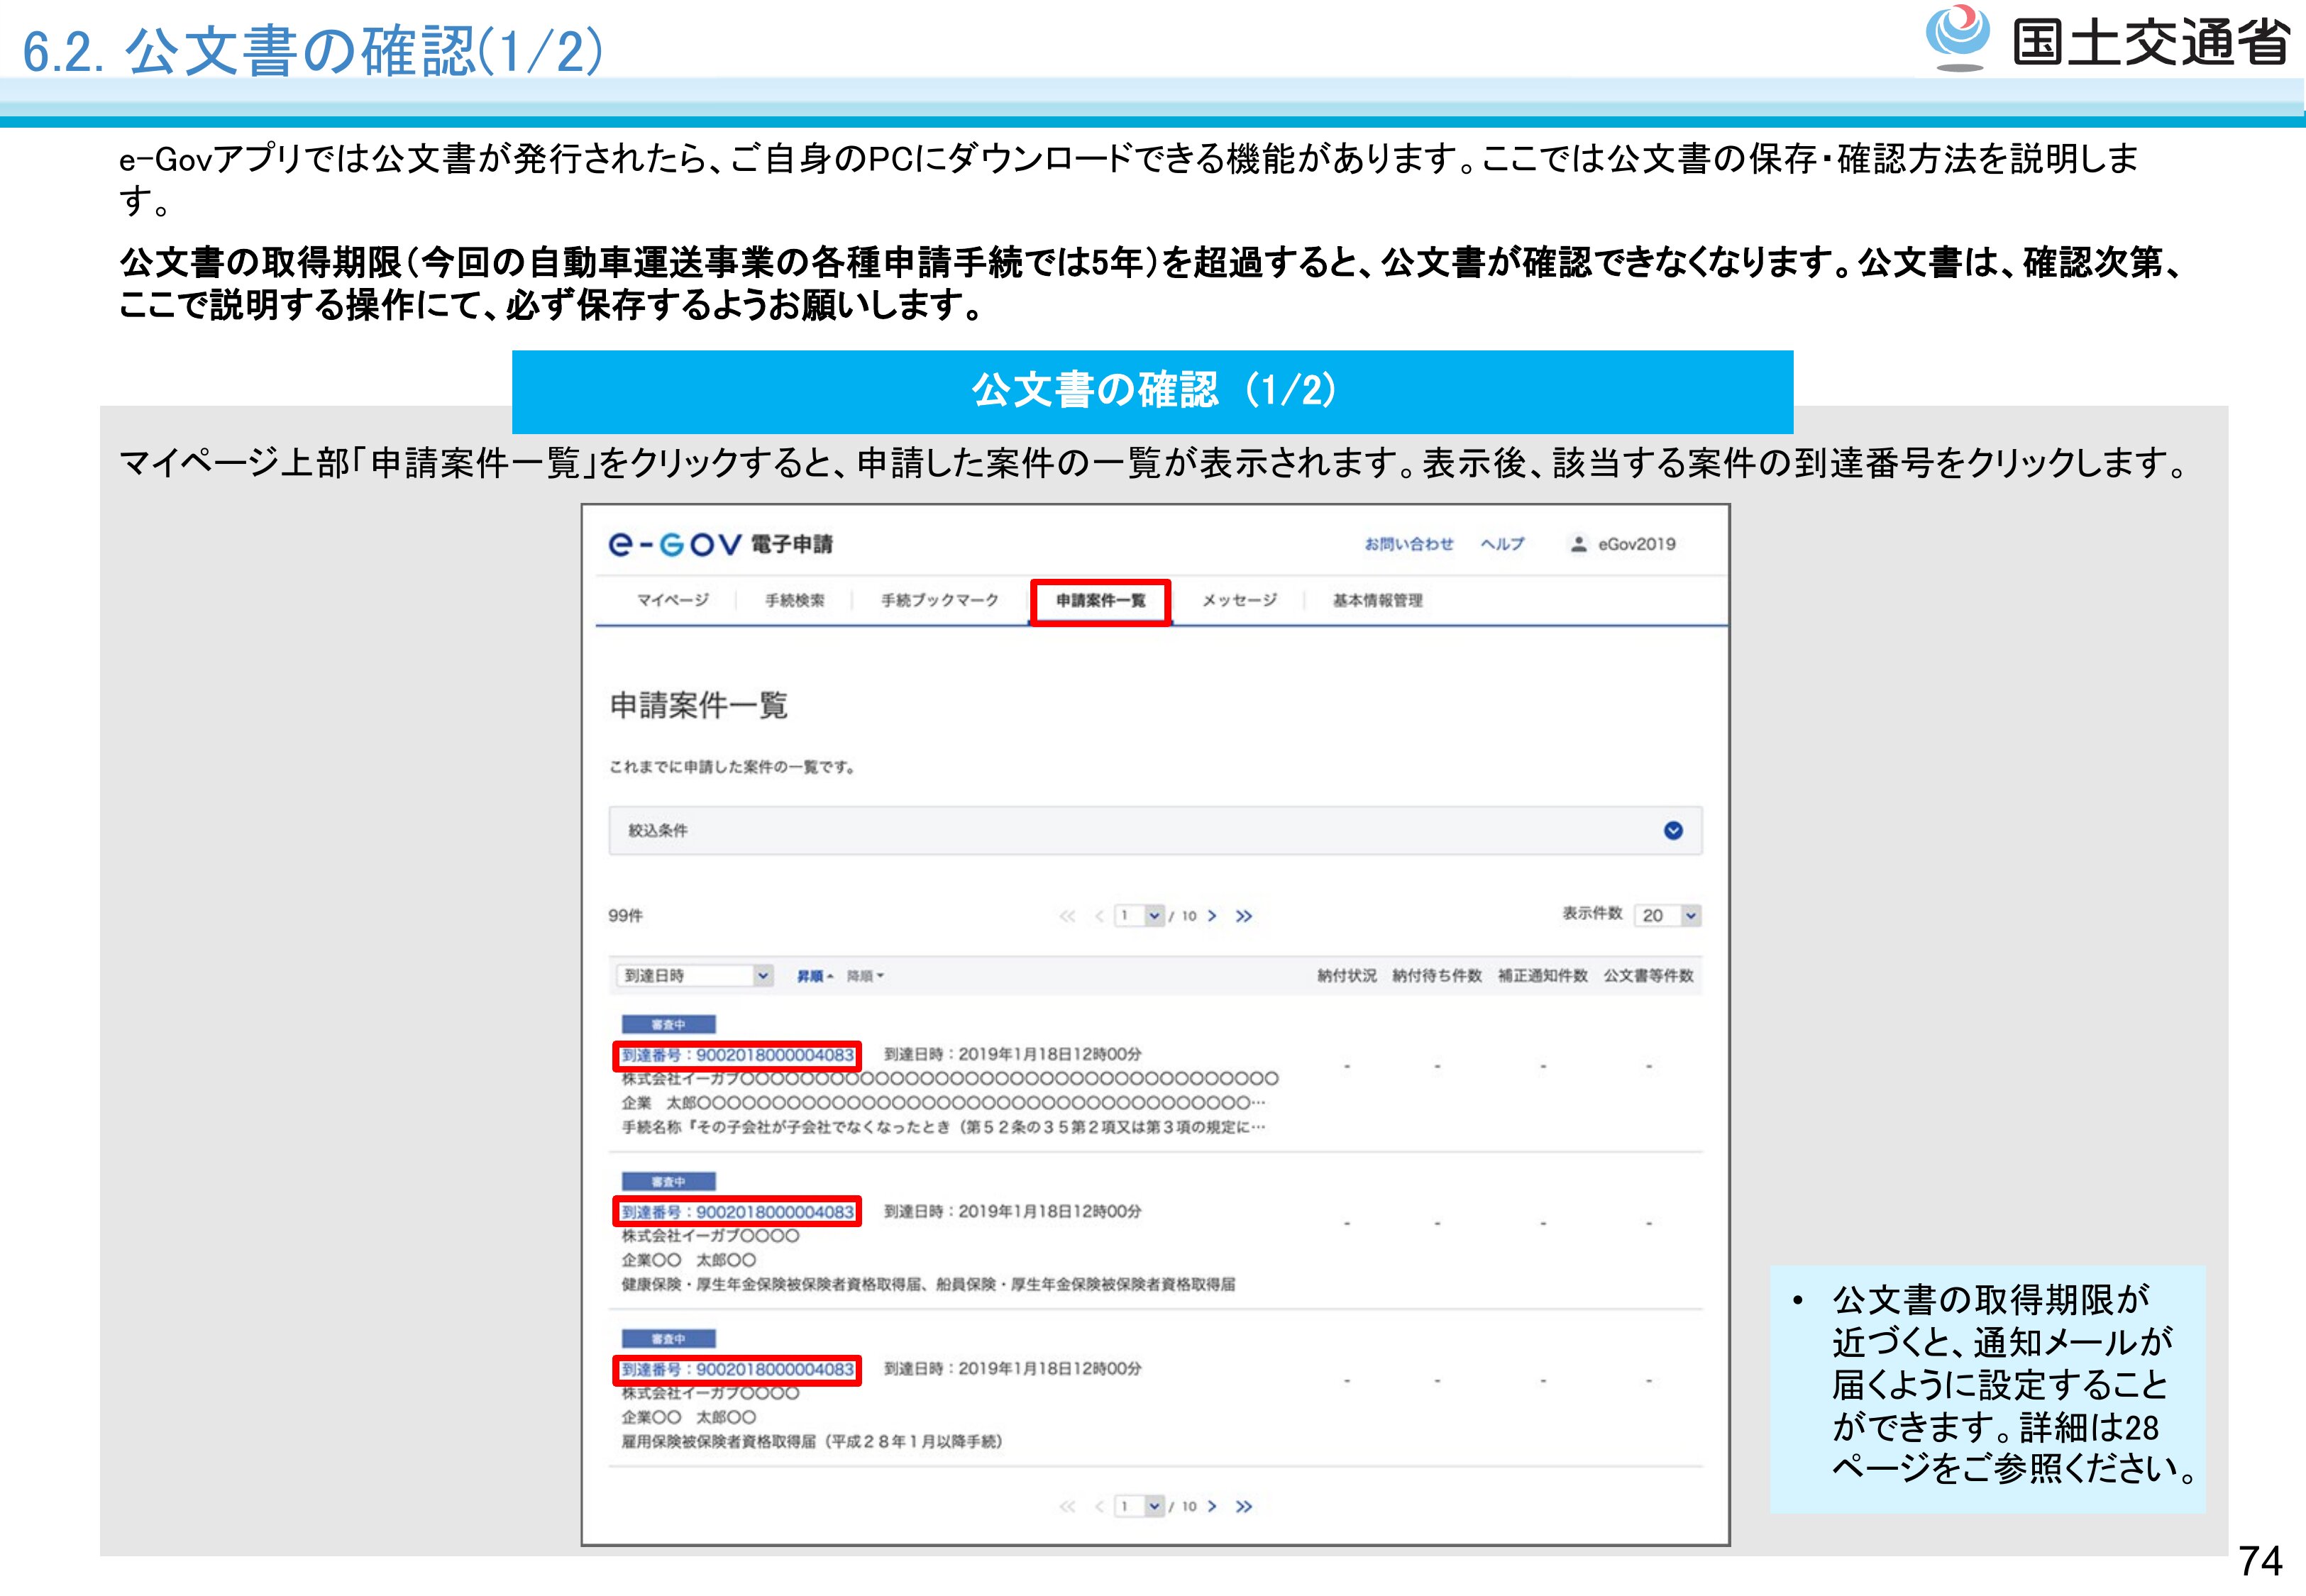
Task: Jump to last page with bottom double arrow
Action: (x=1243, y=1506)
